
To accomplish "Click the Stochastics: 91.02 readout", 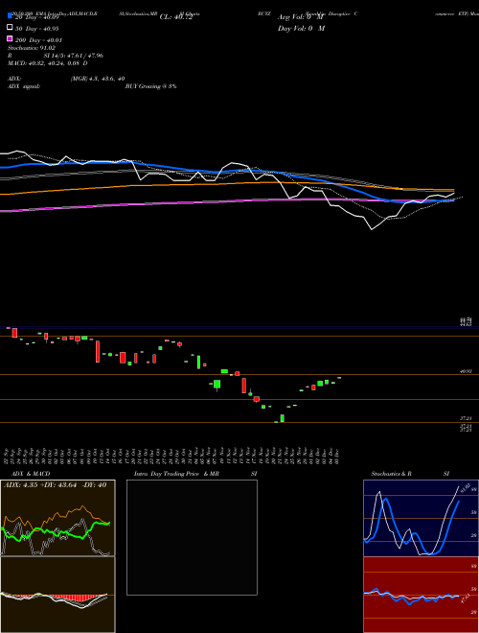I will [31, 48].
